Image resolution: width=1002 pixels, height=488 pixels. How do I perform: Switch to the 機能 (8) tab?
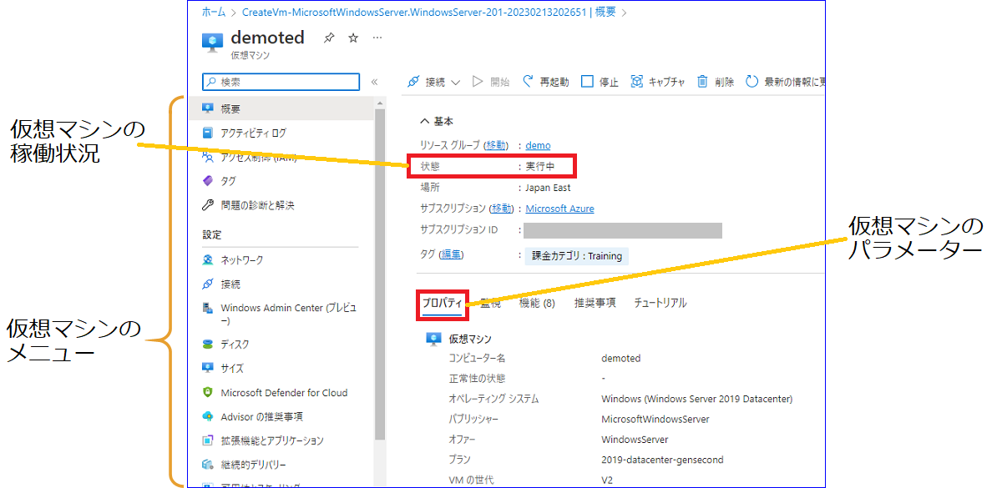(537, 303)
